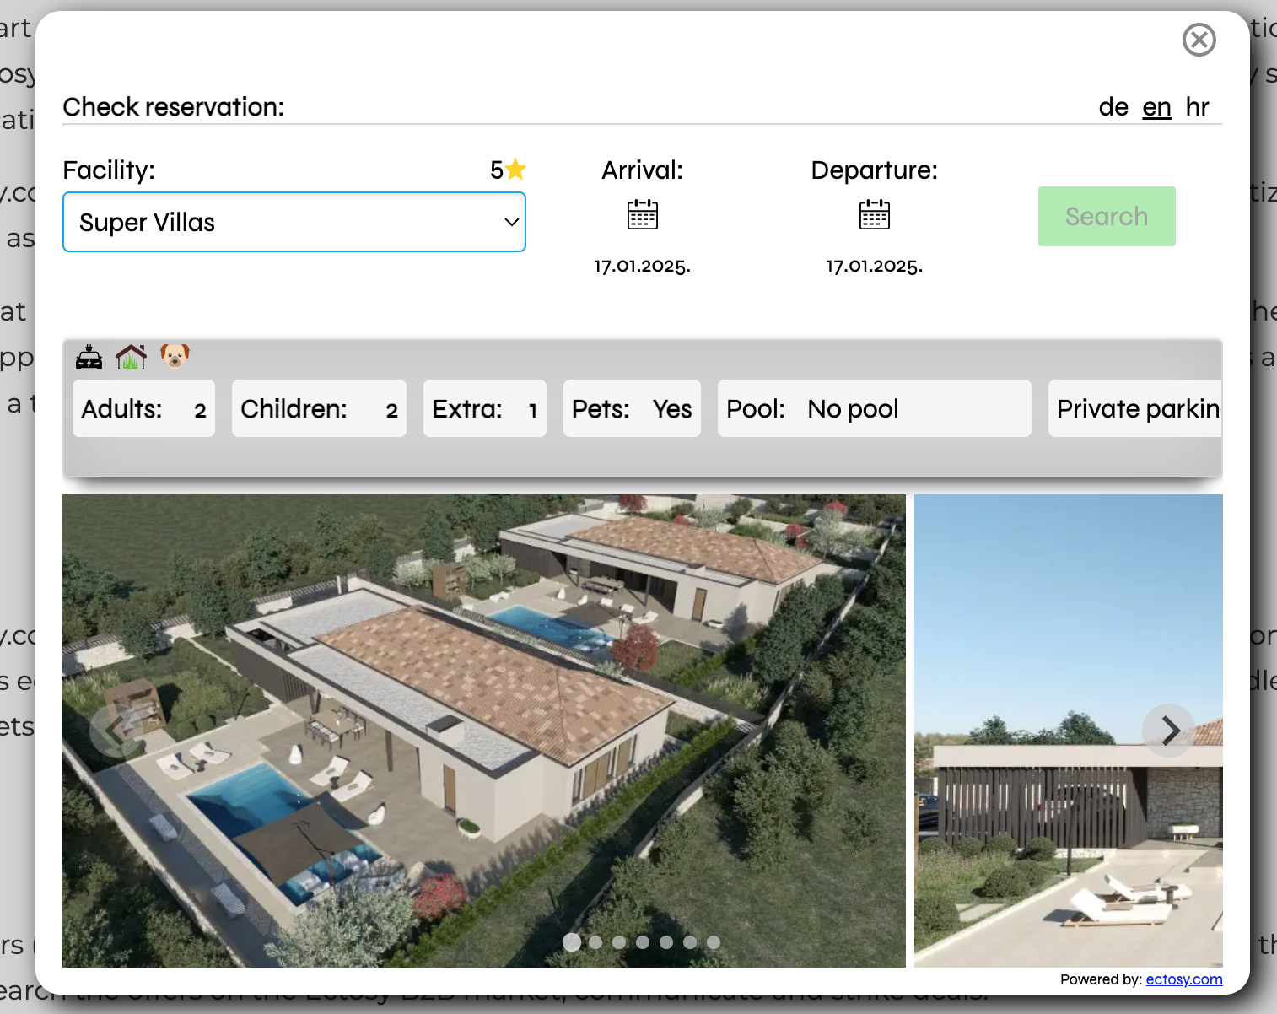
Task: Open the Super Villas facility dropdown
Action: (x=294, y=222)
